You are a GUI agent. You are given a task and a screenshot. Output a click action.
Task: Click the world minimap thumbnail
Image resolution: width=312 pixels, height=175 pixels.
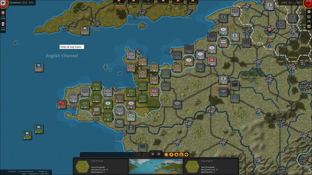click(x=156, y=167)
